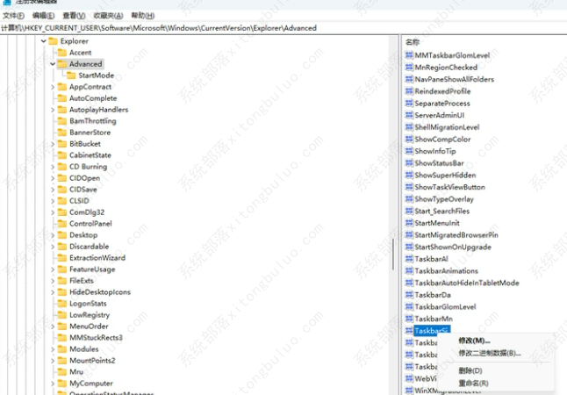Viewport: 567px width, 395px height.
Task: Select the StartMode folder icon
Action: click(71, 75)
